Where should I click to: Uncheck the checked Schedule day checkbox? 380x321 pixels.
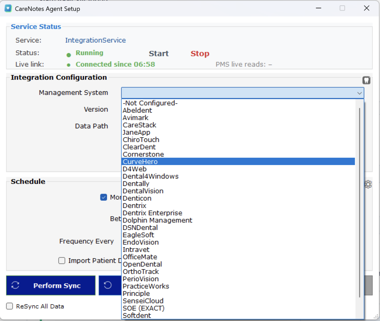[104, 197]
